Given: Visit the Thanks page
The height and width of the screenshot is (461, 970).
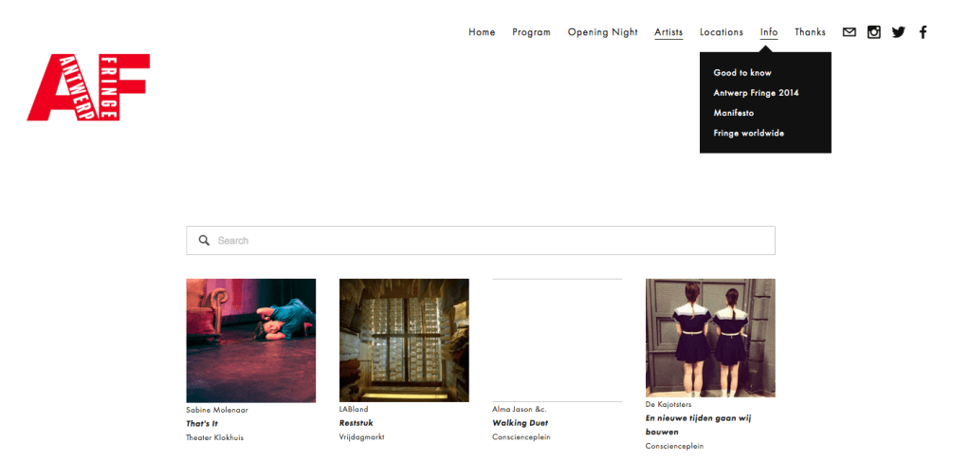Looking at the screenshot, I should [810, 32].
